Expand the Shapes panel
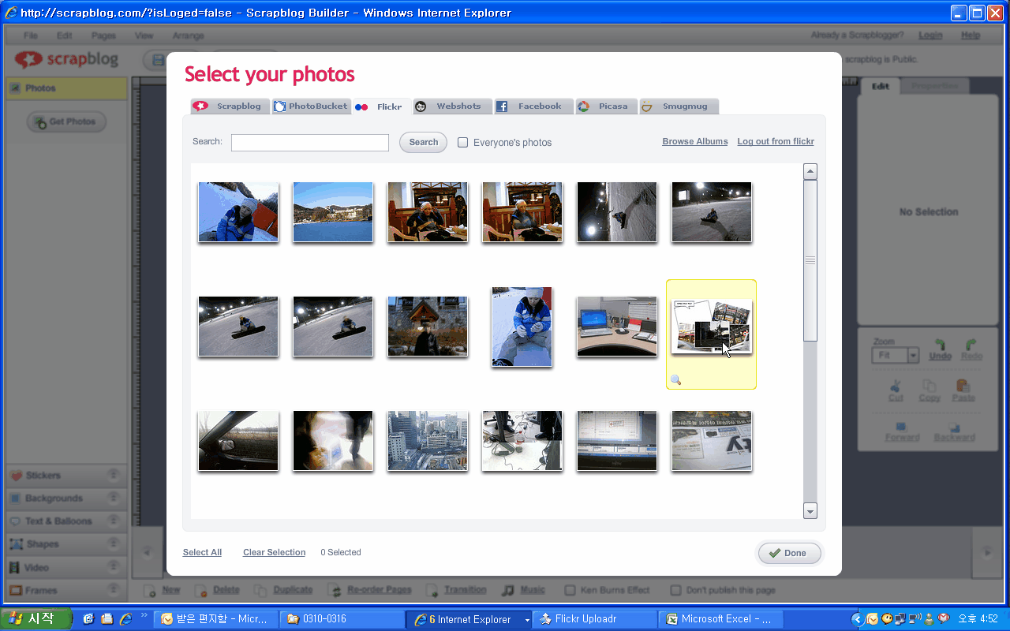 pos(66,544)
